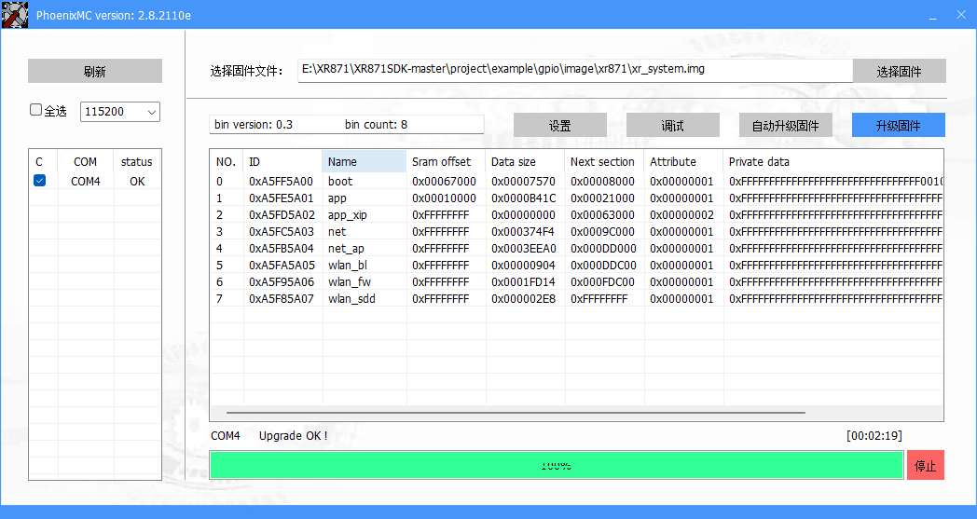The image size is (977, 519).
Task: Click Data size 0x000374F4
Action: (x=523, y=232)
